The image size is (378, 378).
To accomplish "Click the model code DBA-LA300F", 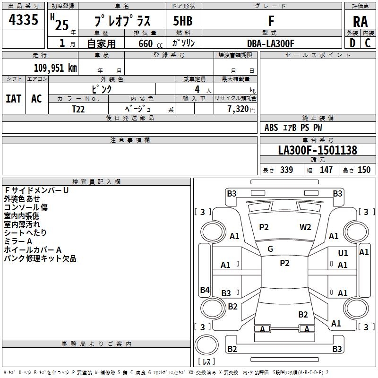I will tap(271, 43).
